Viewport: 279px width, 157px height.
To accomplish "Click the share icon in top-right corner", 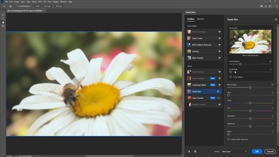I will coord(276,6).
